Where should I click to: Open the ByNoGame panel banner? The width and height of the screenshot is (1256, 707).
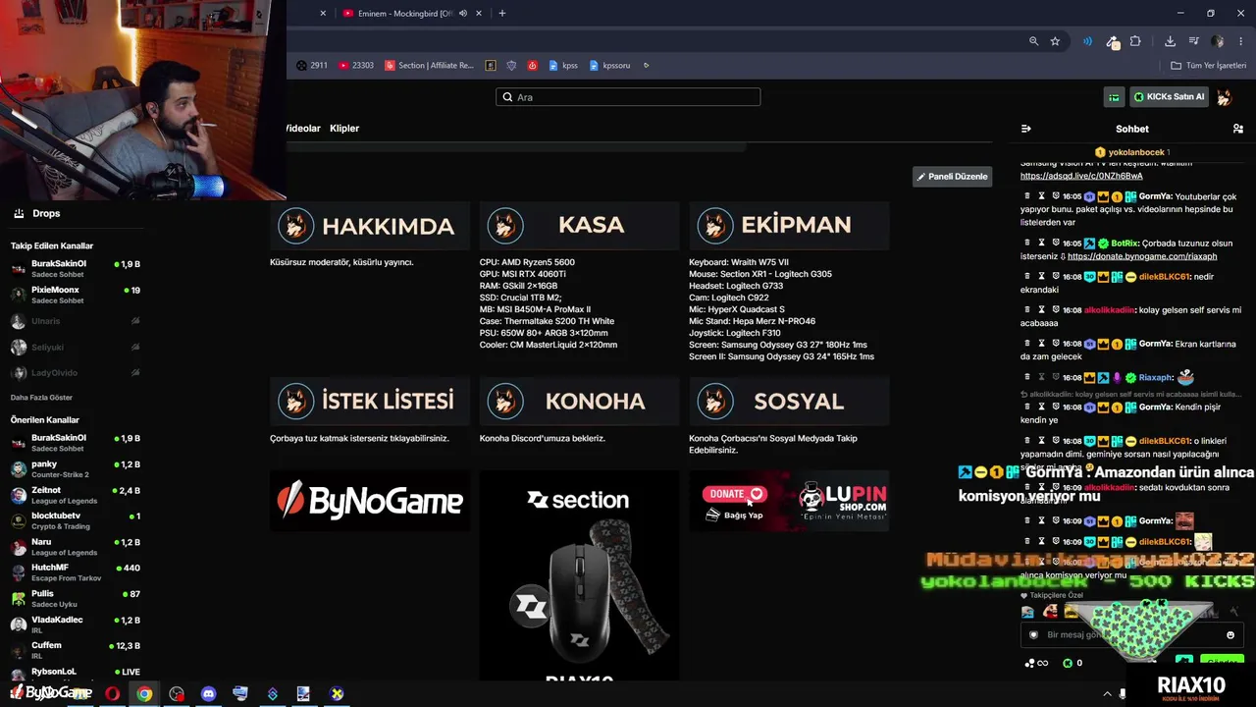(x=370, y=501)
